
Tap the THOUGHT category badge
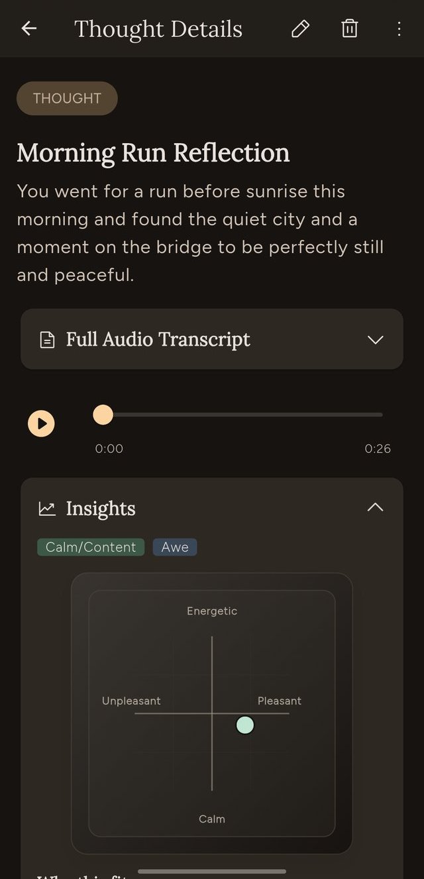point(66,98)
